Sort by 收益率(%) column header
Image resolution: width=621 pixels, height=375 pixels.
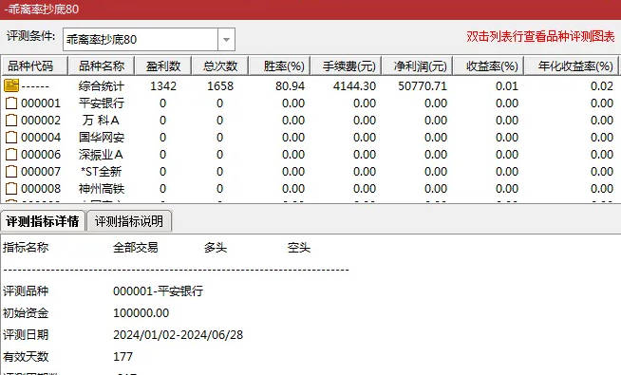pyautogui.click(x=488, y=66)
